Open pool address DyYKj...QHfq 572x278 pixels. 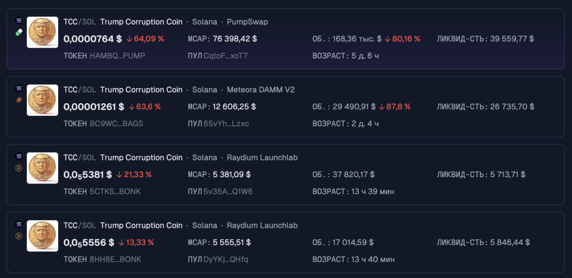tap(226, 260)
